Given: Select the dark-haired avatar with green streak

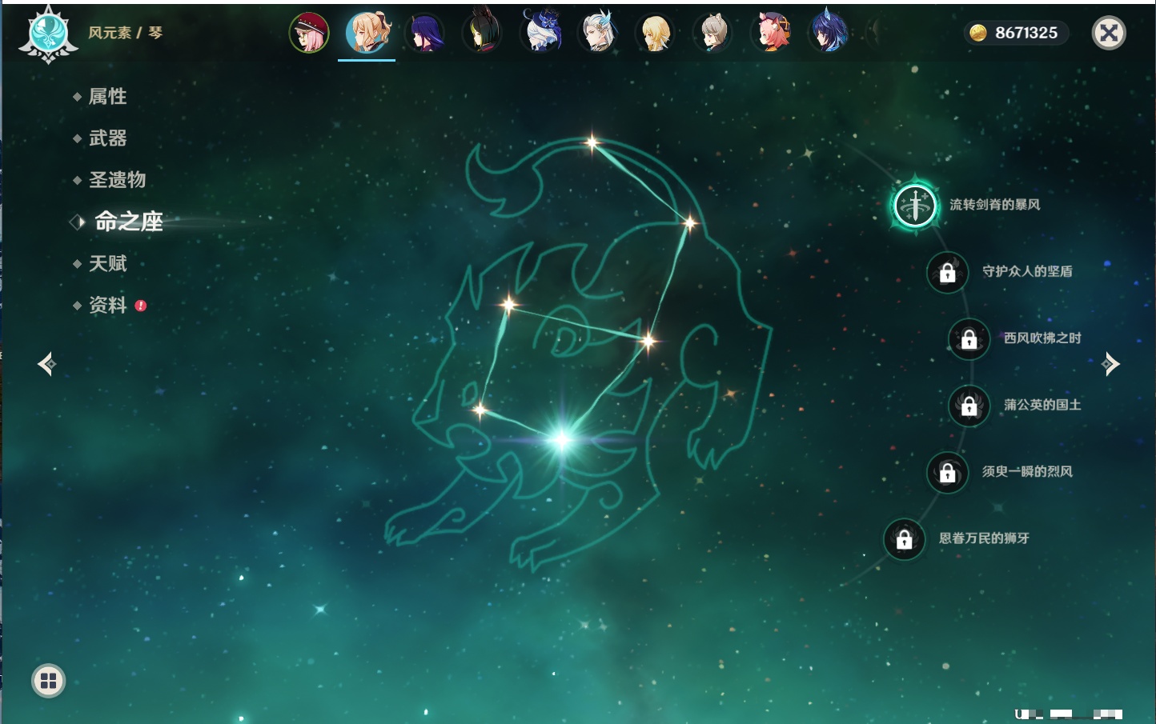Looking at the screenshot, I should coord(482,33).
